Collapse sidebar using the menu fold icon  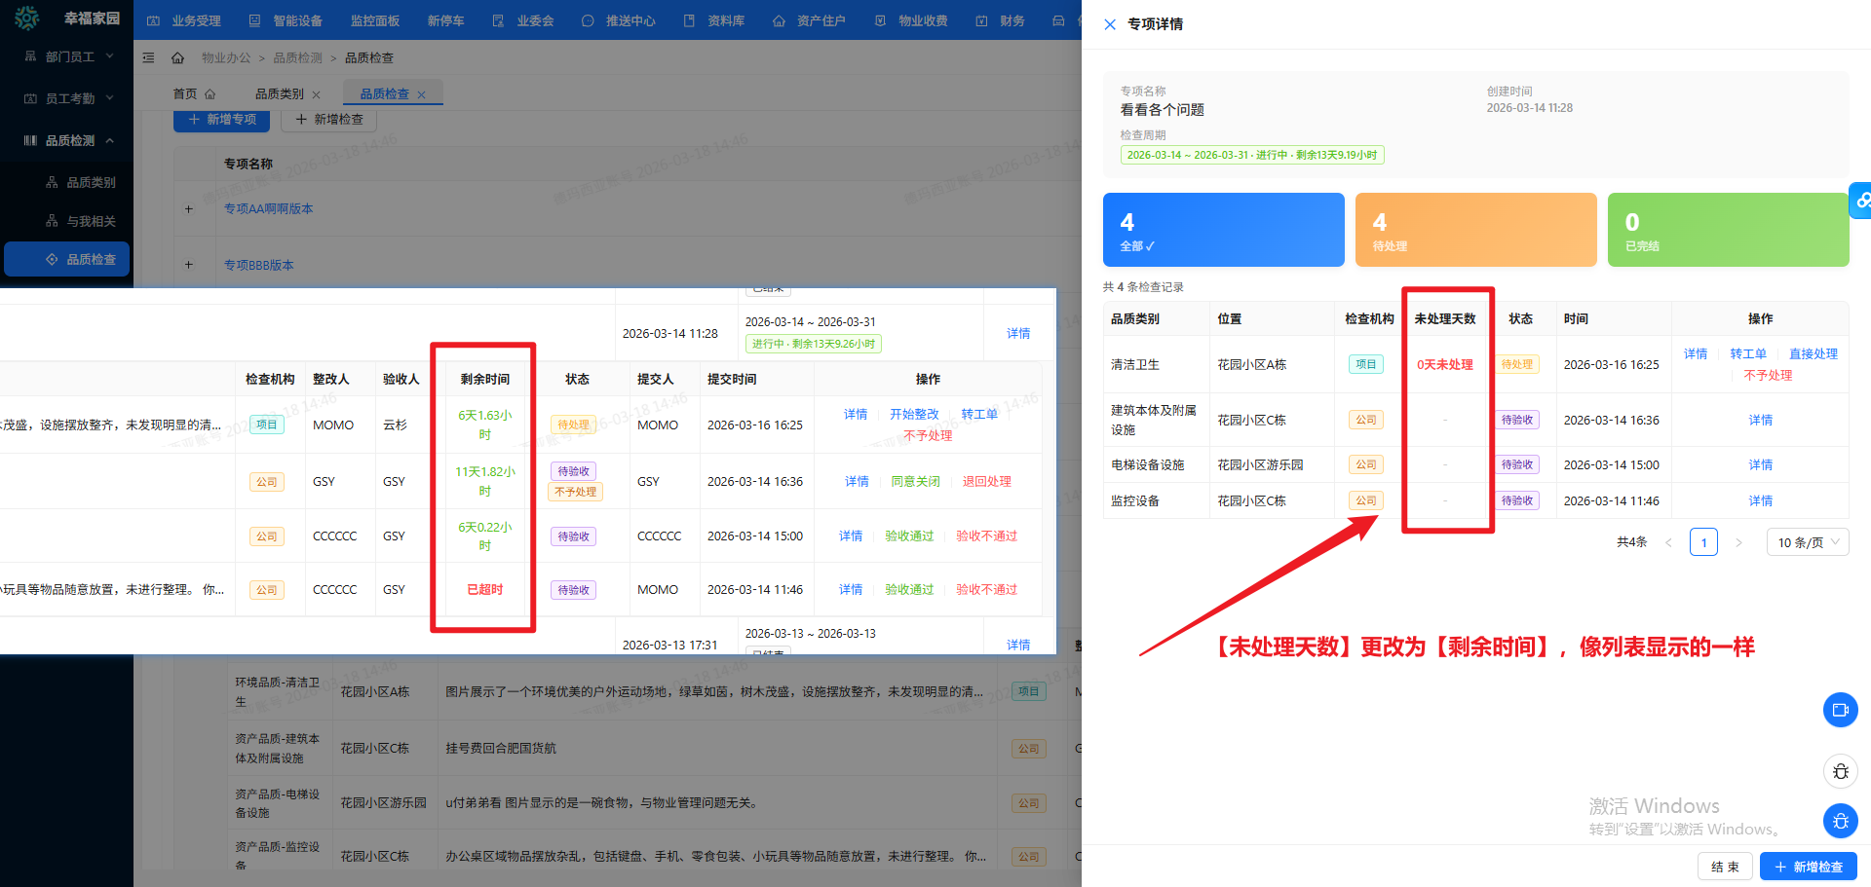(x=149, y=58)
